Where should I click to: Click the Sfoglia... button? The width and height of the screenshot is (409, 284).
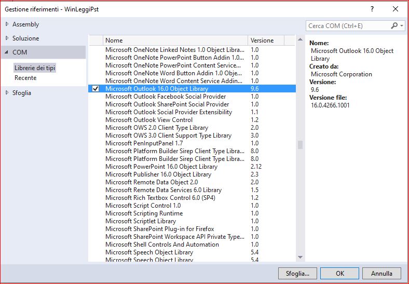pos(297,273)
